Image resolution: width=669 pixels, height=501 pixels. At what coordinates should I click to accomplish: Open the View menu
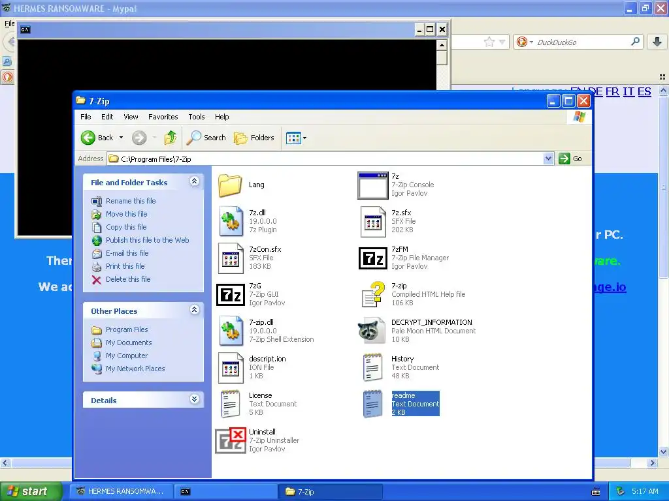point(131,117)
